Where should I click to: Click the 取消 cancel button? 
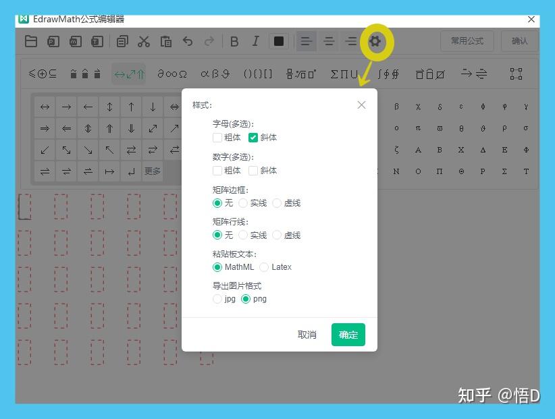307,335
